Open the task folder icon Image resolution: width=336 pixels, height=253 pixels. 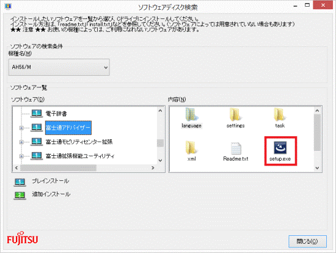pos(280,114)
